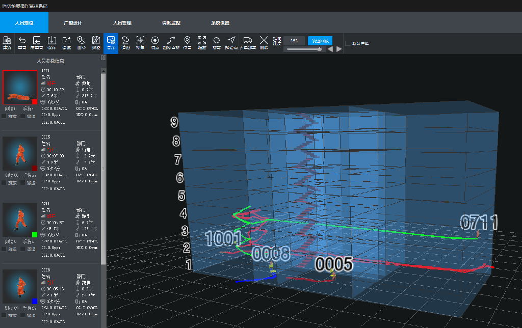
Task: Click the blue trajectory playback button
Action: (x=320, y=40)
